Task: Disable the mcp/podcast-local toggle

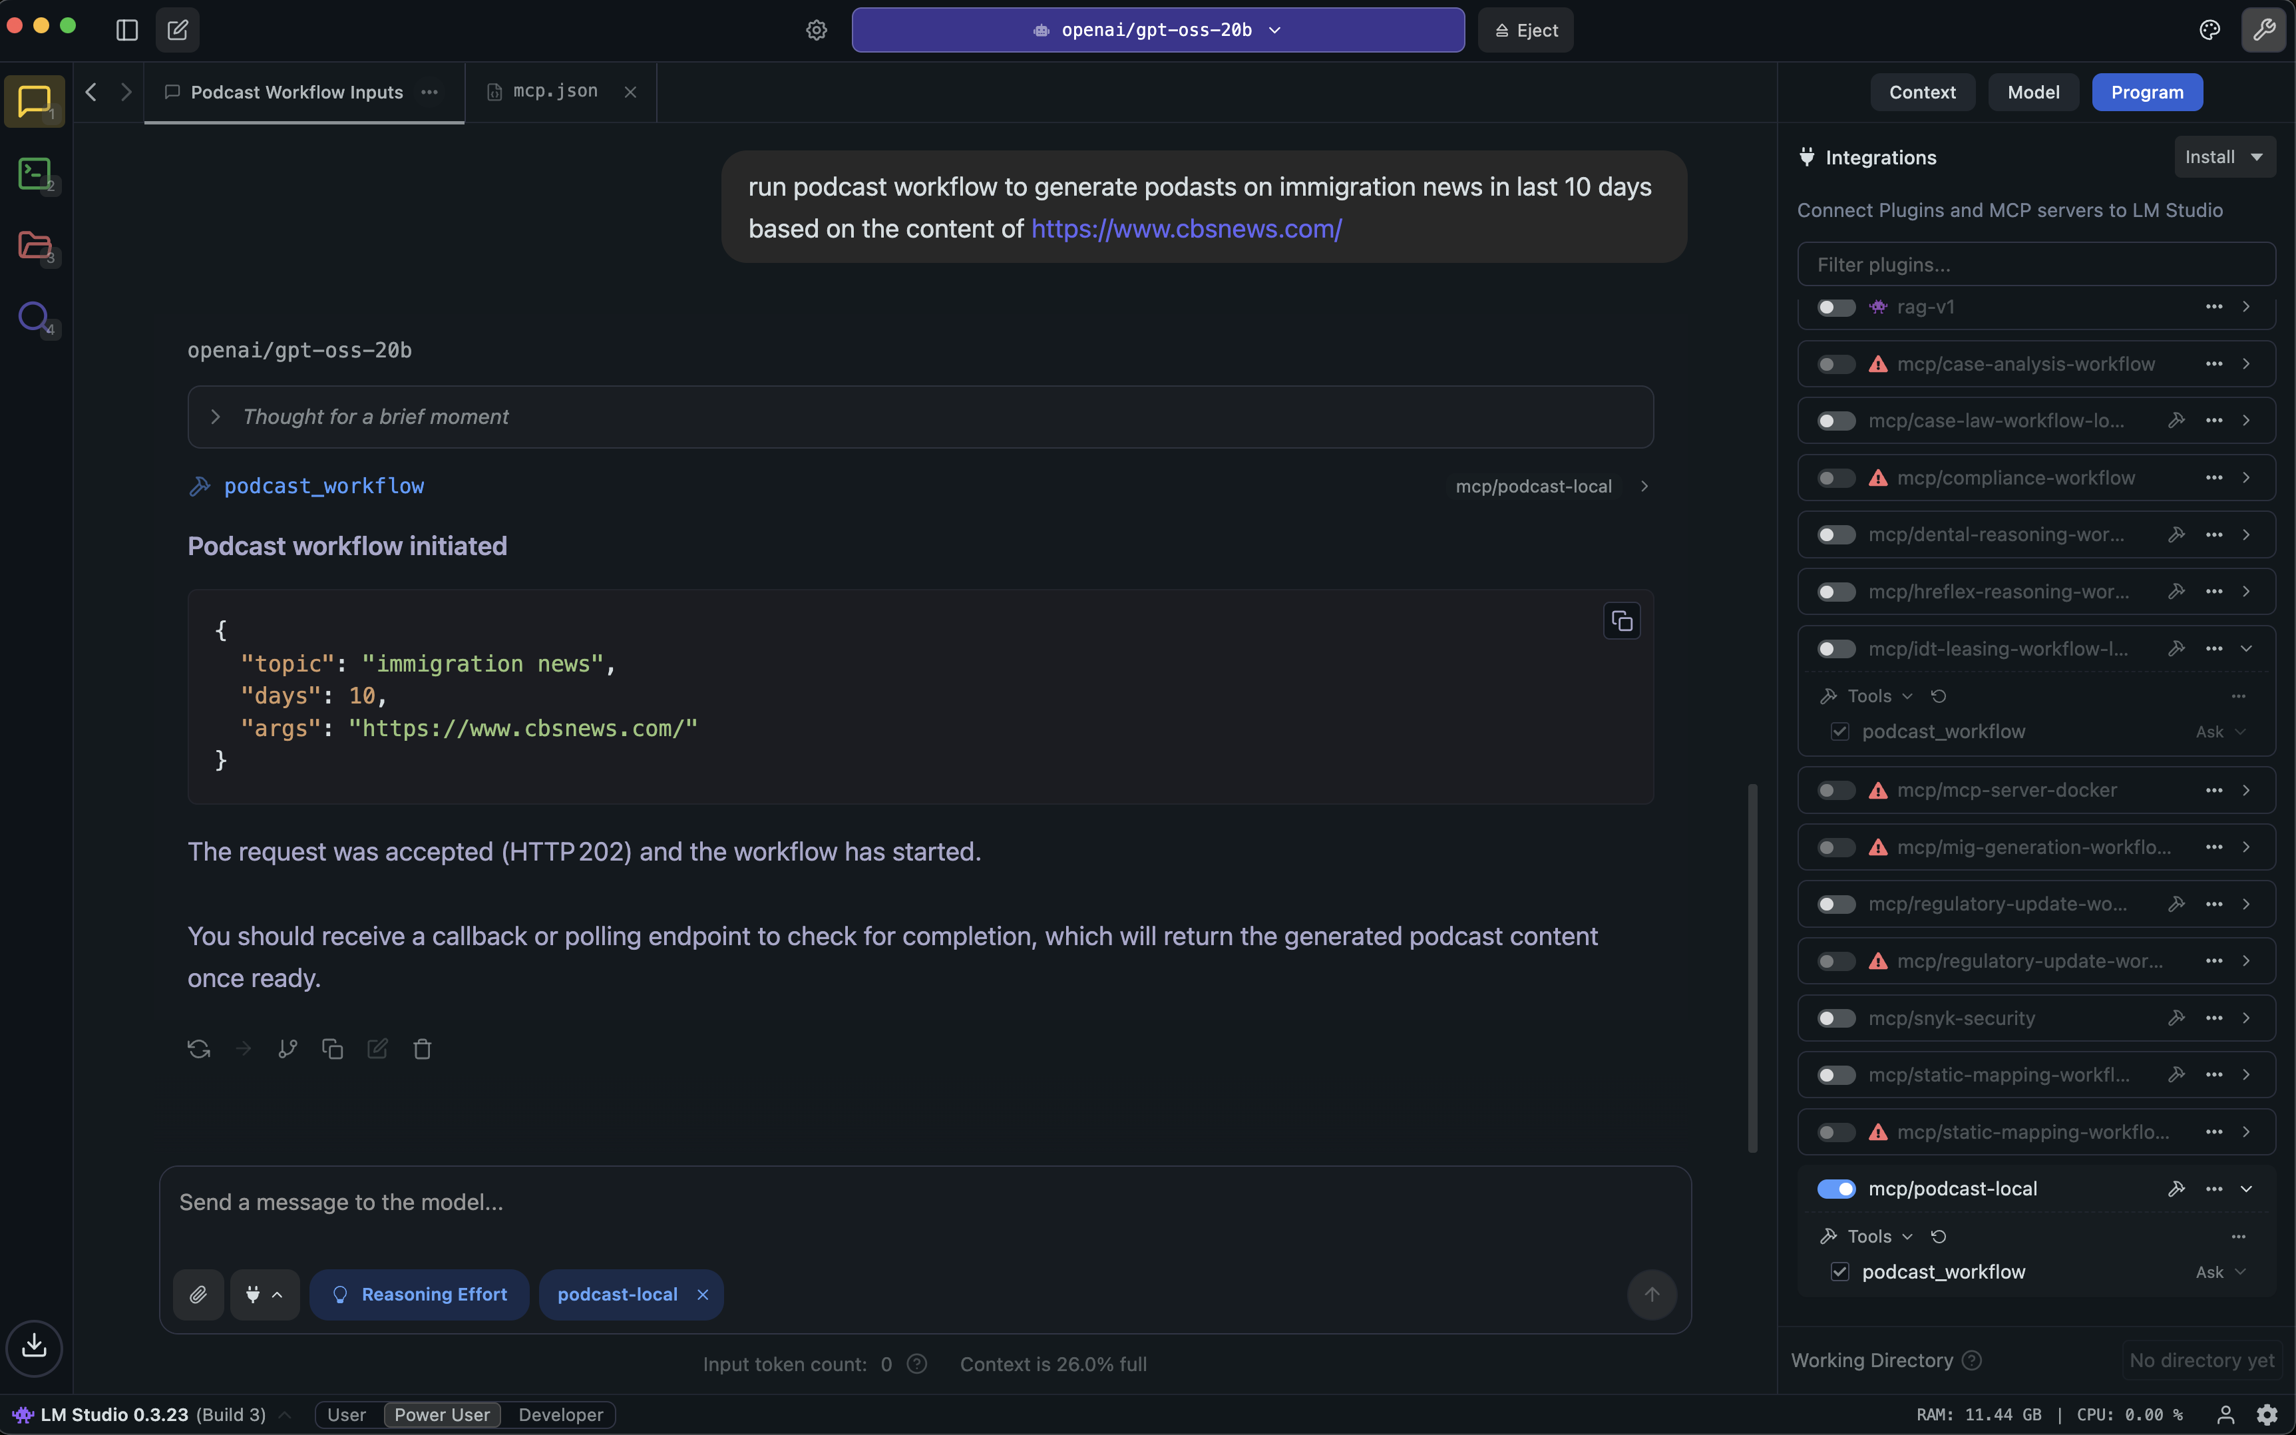Action: [1836, 1189]
